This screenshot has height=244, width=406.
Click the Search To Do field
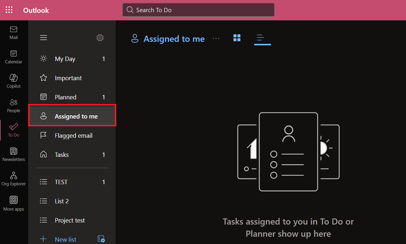(x=198, y=10)
